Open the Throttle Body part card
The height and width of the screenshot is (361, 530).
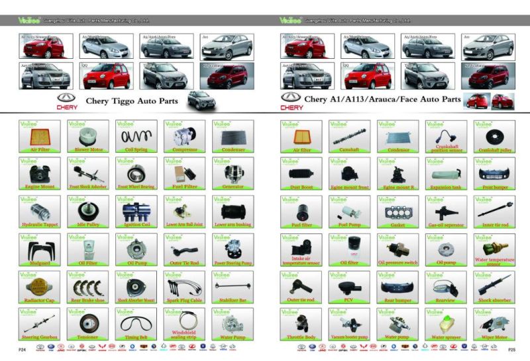(x=301, y=324)
